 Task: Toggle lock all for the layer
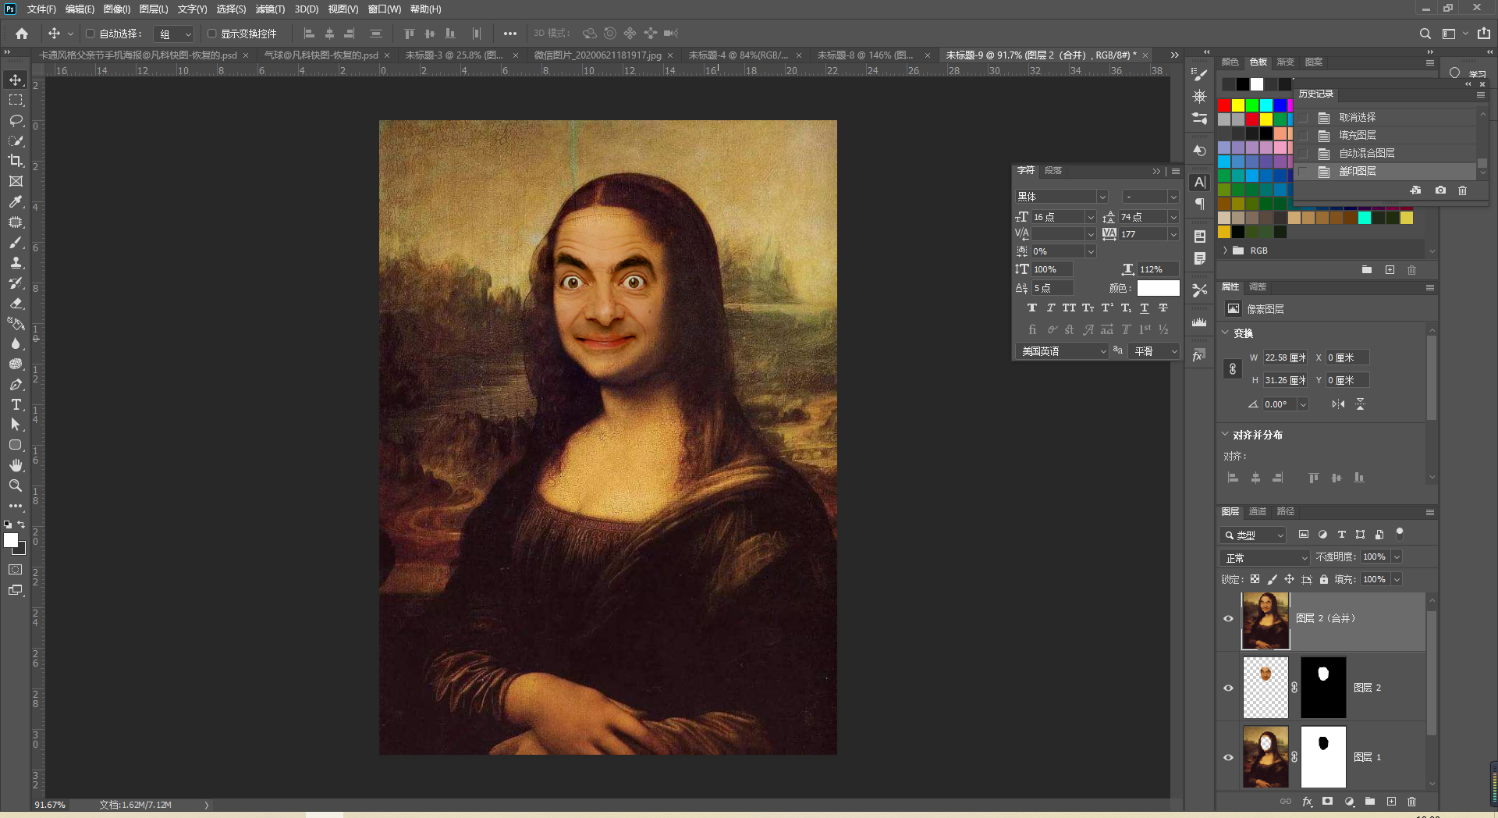pos(1324,579)
